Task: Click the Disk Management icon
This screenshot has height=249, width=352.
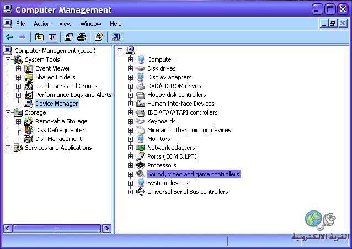Action: click(29, 139)
